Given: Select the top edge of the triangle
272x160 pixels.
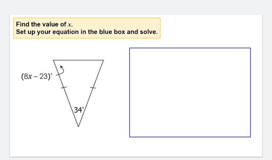Looking at the screenshot, I should click(x=78, y=60).
